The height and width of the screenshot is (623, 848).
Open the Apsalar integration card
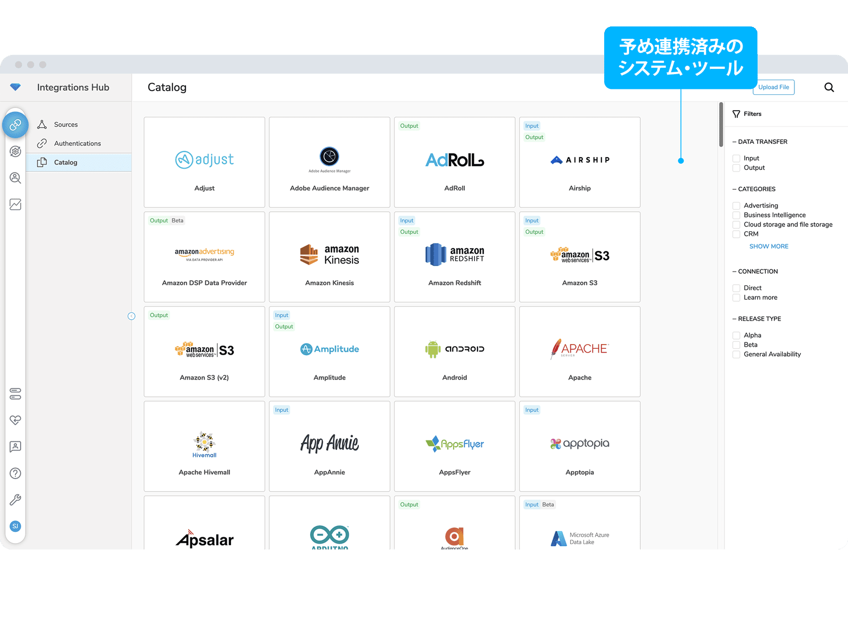pos(205,522)
